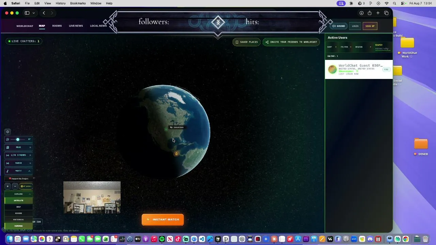Viewport: 436px width, 245px height.
Task: Toggle the Sound button
Action: pyautogui.click(x=339, y=26)
